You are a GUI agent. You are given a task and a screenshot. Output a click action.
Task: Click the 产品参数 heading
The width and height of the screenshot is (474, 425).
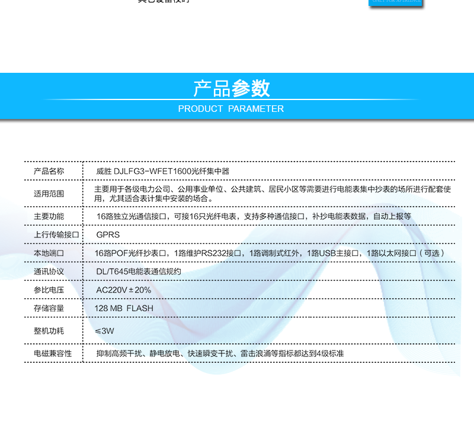point(232,88)
